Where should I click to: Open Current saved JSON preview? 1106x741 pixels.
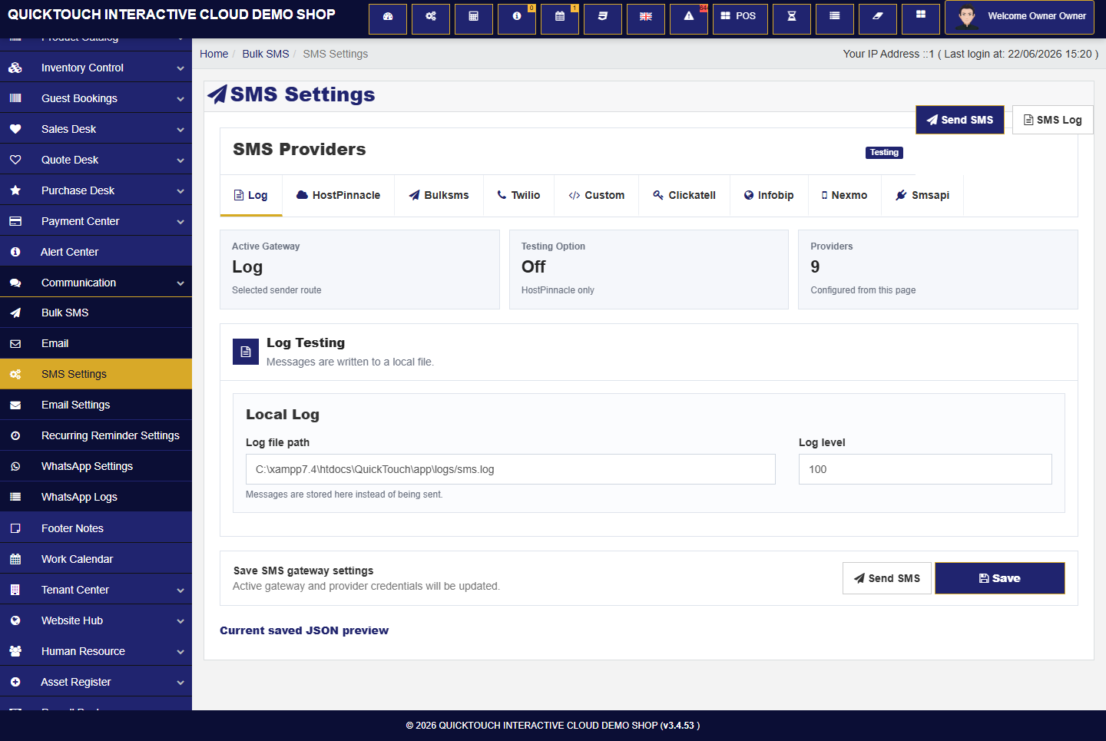[x=304, y=630]
